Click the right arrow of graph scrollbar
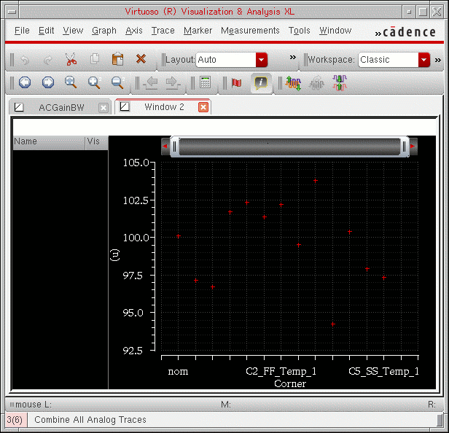 pyautogui.click(x=413, y=147)
